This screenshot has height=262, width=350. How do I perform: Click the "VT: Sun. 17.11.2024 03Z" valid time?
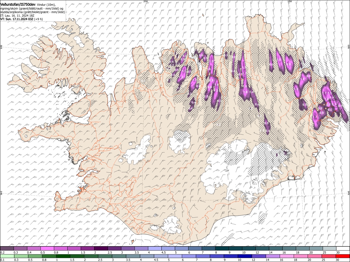17,19
